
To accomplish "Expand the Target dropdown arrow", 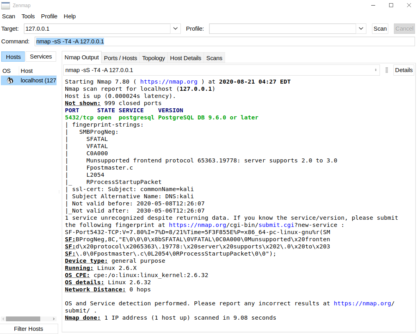I will [176, 29].
